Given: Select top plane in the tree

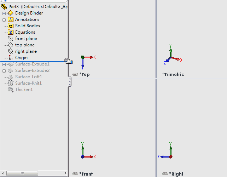Looking at the screenshot, I should coord(25,45).
